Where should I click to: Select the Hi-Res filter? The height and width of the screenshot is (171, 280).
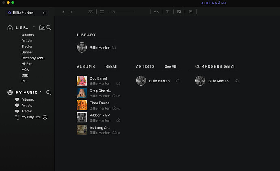[x=27, y=64]
